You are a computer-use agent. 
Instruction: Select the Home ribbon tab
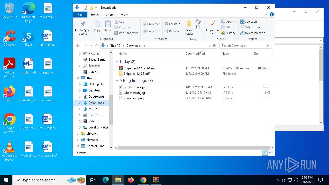click(95, 15)
